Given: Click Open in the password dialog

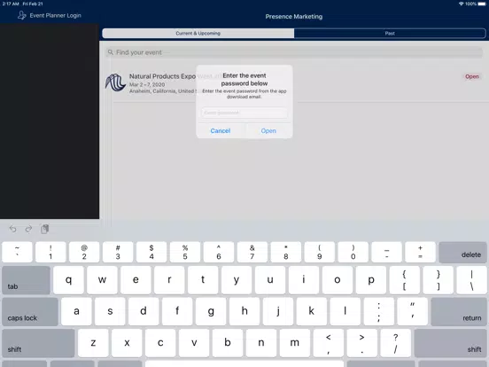Looking at the screenshot, I should point(268,131).
